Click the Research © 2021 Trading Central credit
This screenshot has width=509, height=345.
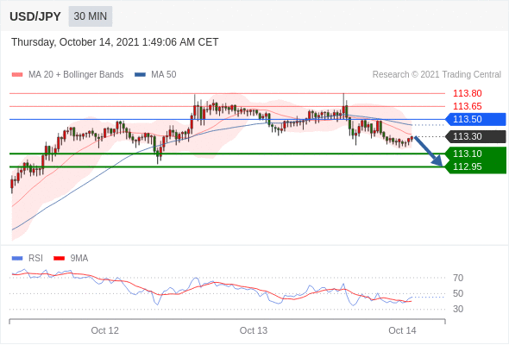437,75
